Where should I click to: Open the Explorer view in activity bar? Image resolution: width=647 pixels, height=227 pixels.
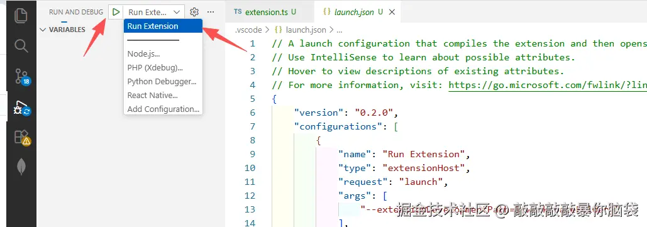coord(21,16)
